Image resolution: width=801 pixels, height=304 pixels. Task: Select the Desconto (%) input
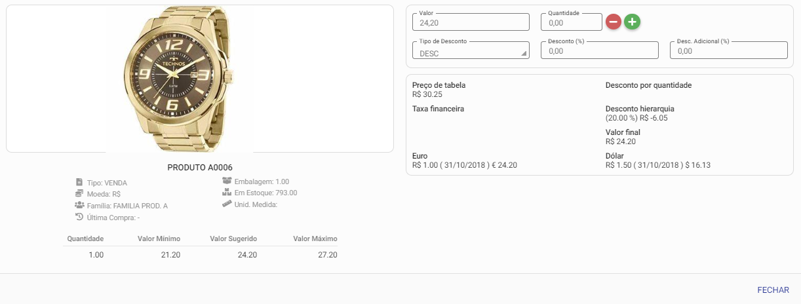pyautogui.click(x=599, y=51)
